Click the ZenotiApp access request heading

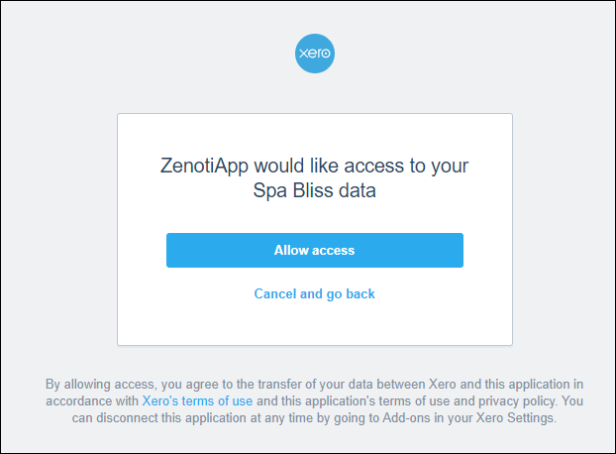click(x=314, y=178)
